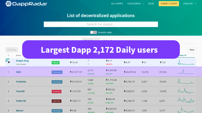The width and height of the screenshot is (202, 113).
Task: Click the Exchanges tag in ForkDelta row
Action: [x=57, y=82]
